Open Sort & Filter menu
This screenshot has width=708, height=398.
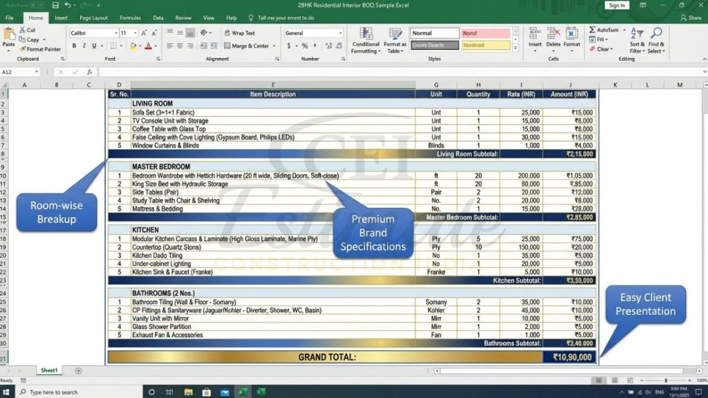point(637,41)
